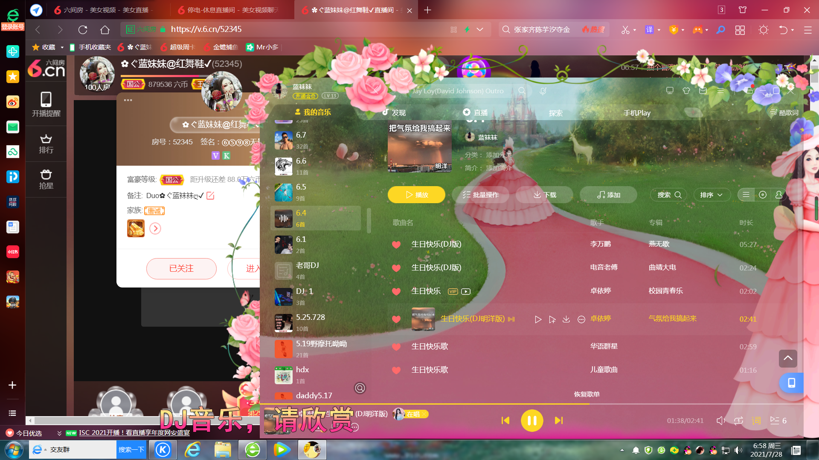Switch to album disc view icon
The height and width of the screenshot is (460, 819).
[x=763, y=195]
